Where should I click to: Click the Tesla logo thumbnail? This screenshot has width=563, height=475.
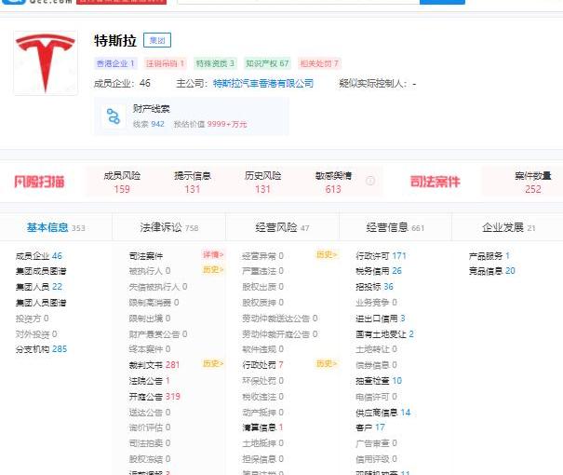click(46, 63)
